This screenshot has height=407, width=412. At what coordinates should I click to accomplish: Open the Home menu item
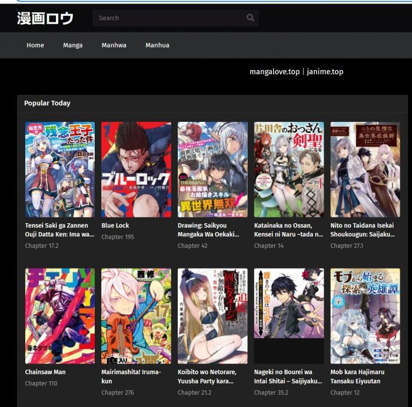tap(35, 45)
